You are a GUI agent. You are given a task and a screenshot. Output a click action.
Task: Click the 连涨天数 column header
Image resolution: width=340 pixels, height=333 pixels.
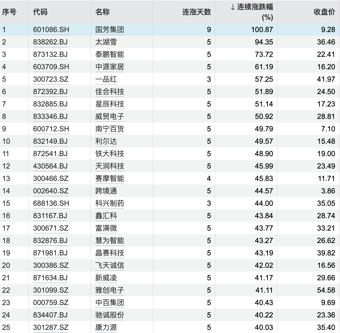(x=196, y=12)
